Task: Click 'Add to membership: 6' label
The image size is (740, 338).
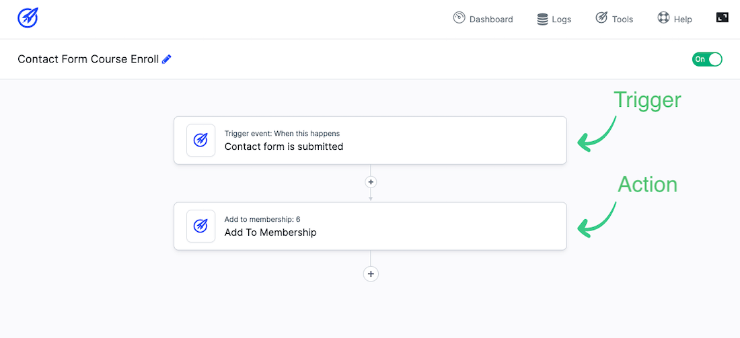Action: (x=262, y=219)
